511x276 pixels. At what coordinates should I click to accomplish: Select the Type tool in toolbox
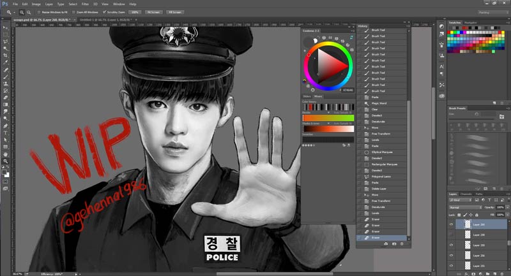click(5, 133)
